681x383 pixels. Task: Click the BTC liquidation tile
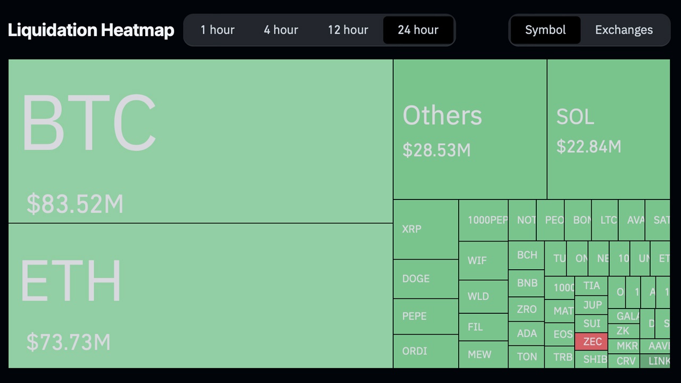[x=201, y=141]
